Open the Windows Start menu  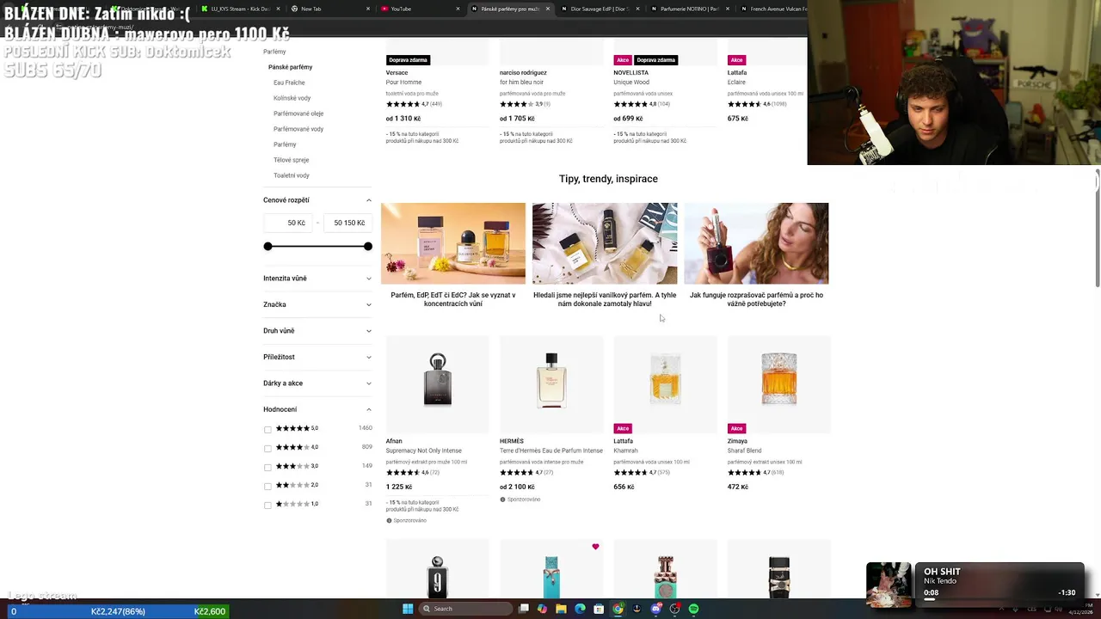click(x=408, y=609)
